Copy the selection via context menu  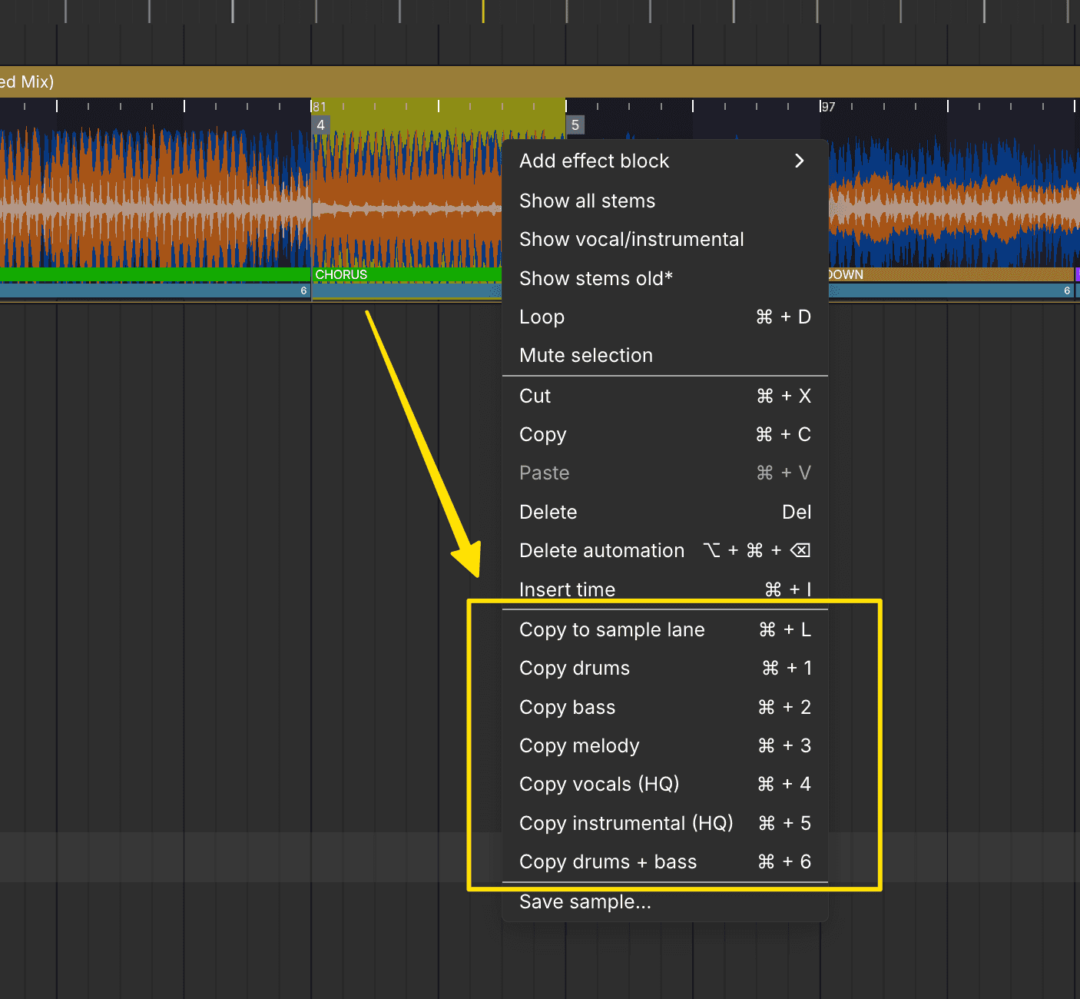[x=543, y=434]
